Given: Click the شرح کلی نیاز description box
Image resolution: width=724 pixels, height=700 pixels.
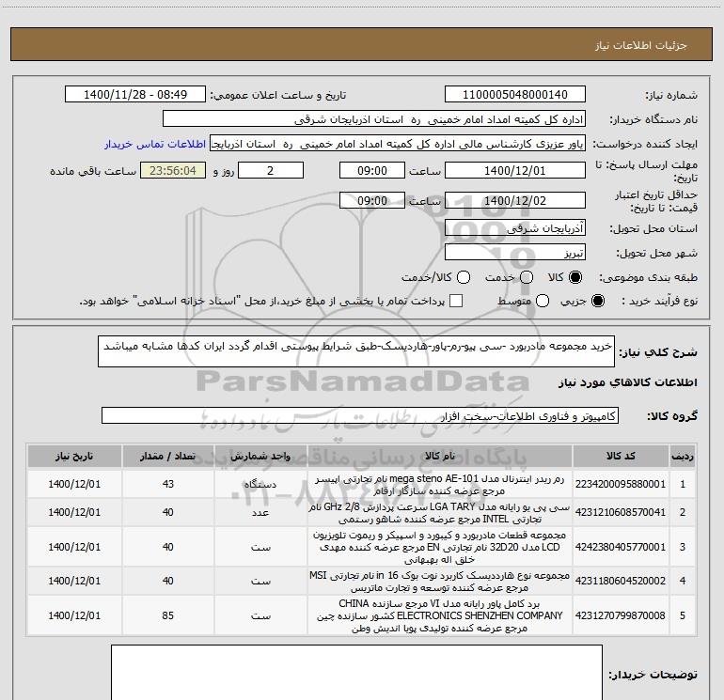Looking at the screenshot, I should click(x=356, y=351).
